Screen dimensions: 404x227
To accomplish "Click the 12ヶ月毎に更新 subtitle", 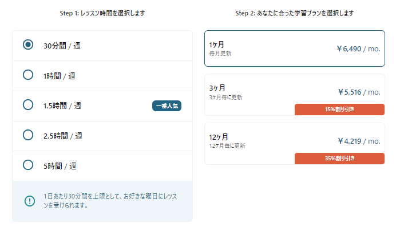I will tap(227, 146).
